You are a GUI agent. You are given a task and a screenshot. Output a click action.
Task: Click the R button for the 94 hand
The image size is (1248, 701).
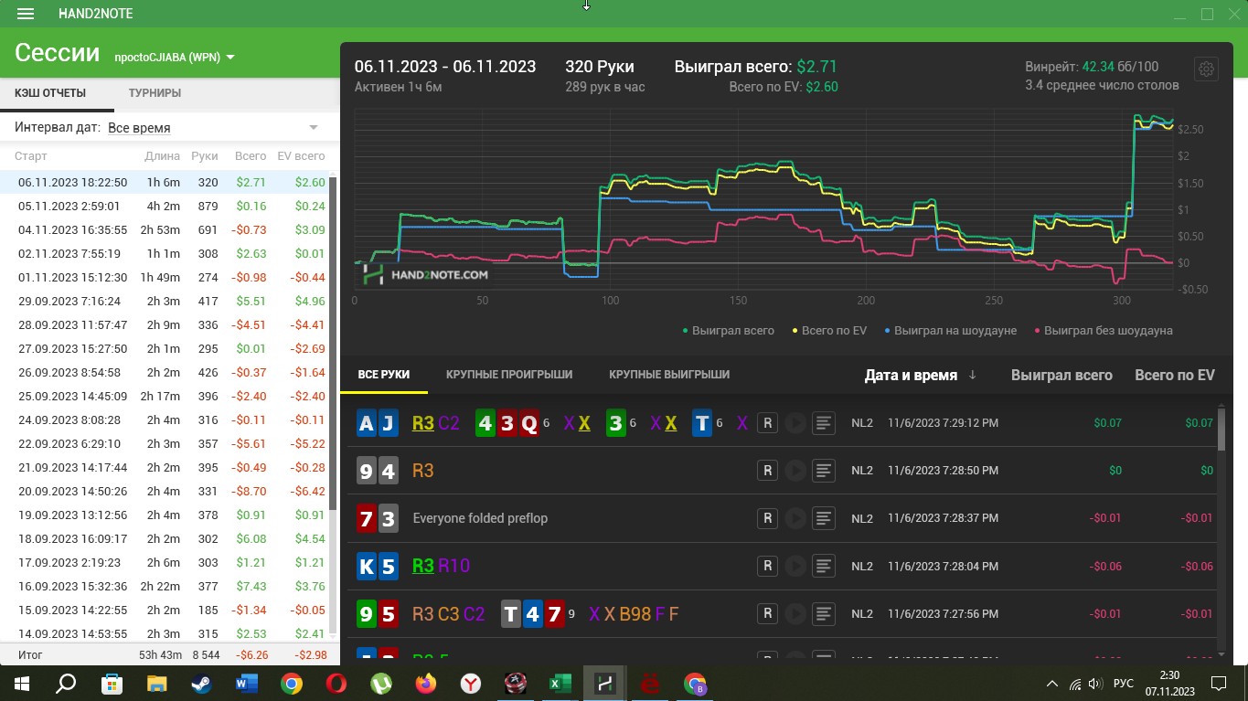point(767,471)
